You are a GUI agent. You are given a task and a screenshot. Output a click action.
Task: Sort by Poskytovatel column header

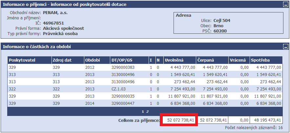coord(22,60)
